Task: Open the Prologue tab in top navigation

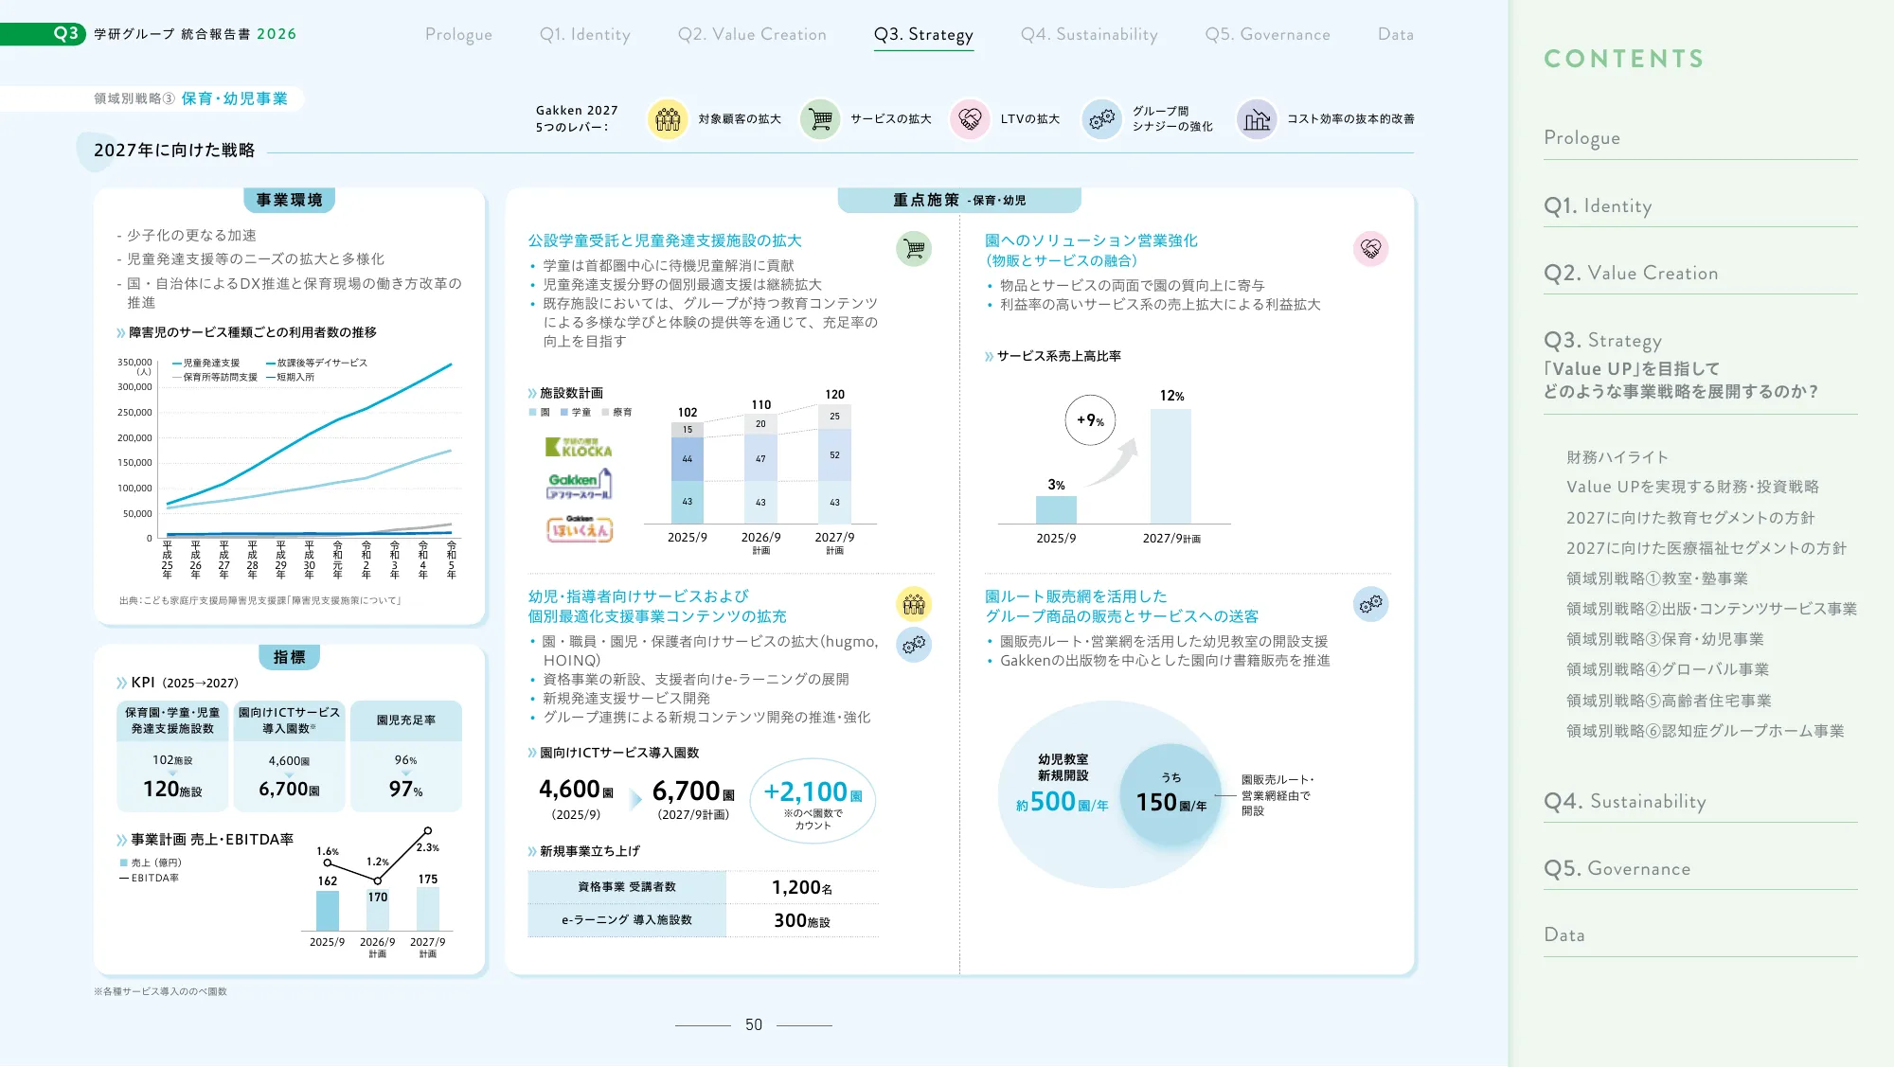Action: click(458, 34)
